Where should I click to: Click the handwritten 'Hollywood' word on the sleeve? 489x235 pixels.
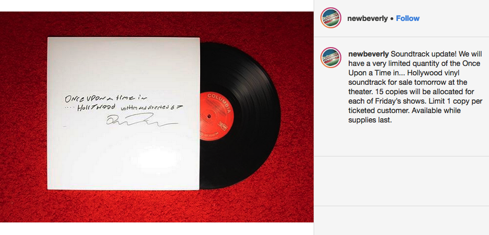click(92, 108)
